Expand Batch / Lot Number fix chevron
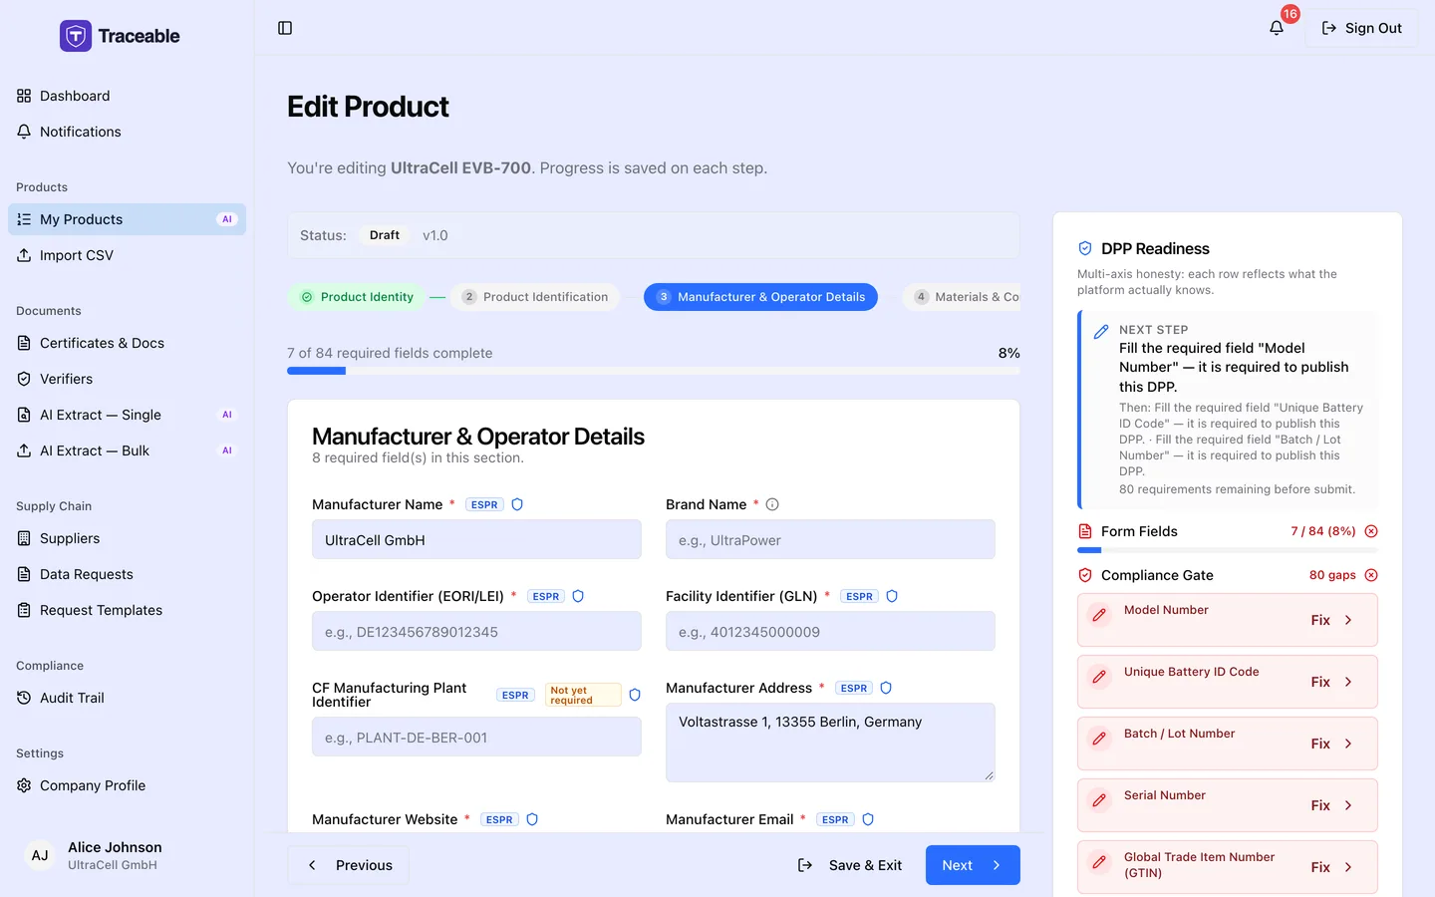The image size is (1435, 897). coord(1348,744)
